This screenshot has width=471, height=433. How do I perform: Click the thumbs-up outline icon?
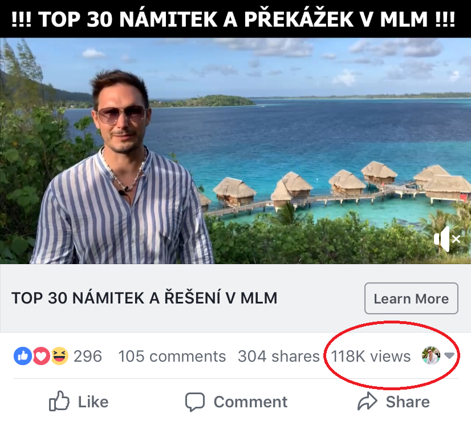click(59, 402)
